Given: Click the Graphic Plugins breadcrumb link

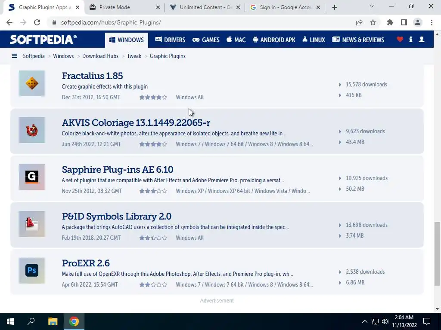Looking at the screenshot, I should 168,56.
